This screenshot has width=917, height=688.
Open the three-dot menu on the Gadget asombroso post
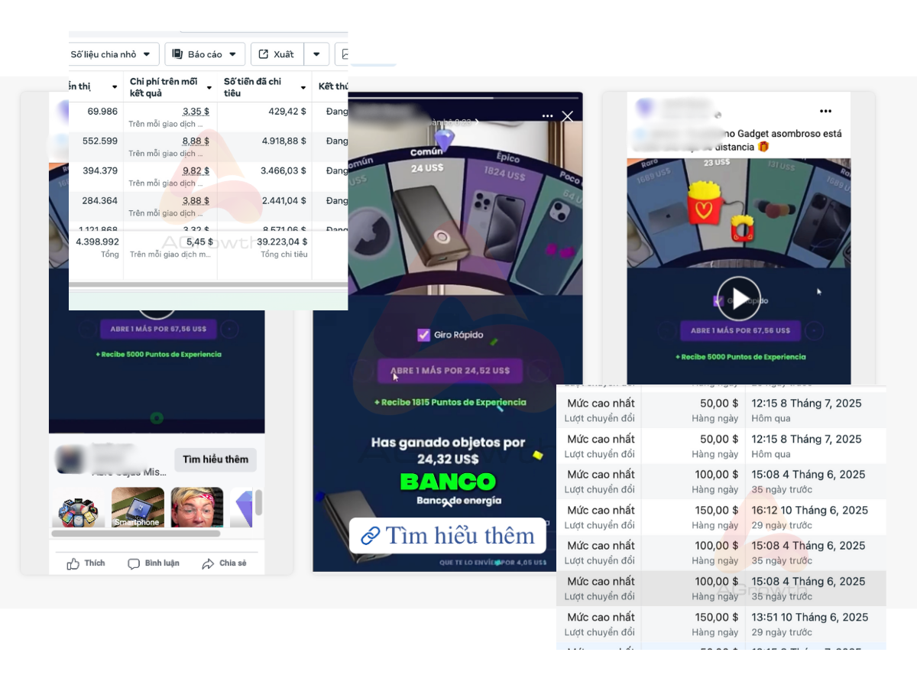825,111
